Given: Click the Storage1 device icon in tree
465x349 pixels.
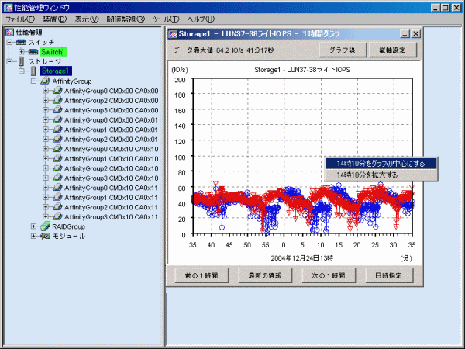Looking at the screenshot, I should point(33,71).
